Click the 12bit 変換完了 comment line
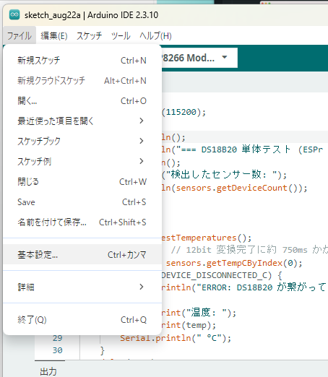This screenshot has height=377, width=328. [249, 250]
